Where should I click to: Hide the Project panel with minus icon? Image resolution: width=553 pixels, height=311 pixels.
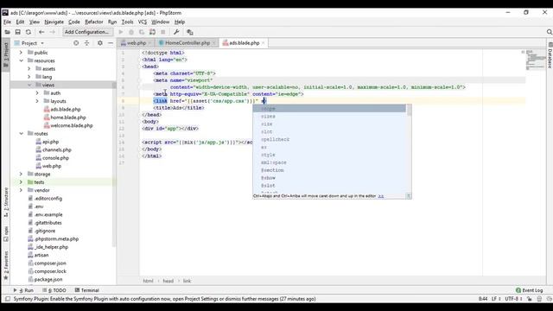pyautogui.click(x=111, y=43)
